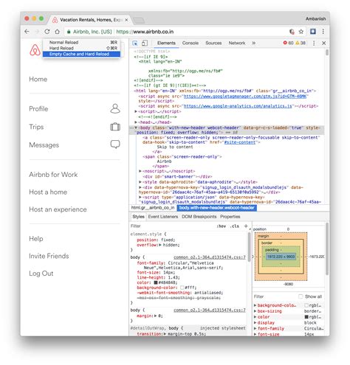Click Host a home link

pos(48,192)
